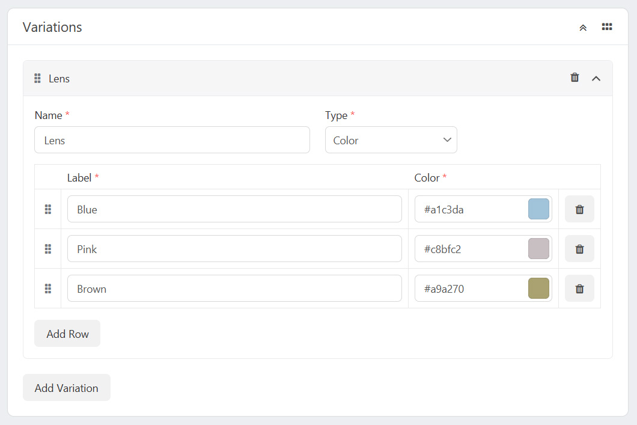Viewport: 637px width, 425px height.
Task: Delete the Blue color row
Action: 579,209
